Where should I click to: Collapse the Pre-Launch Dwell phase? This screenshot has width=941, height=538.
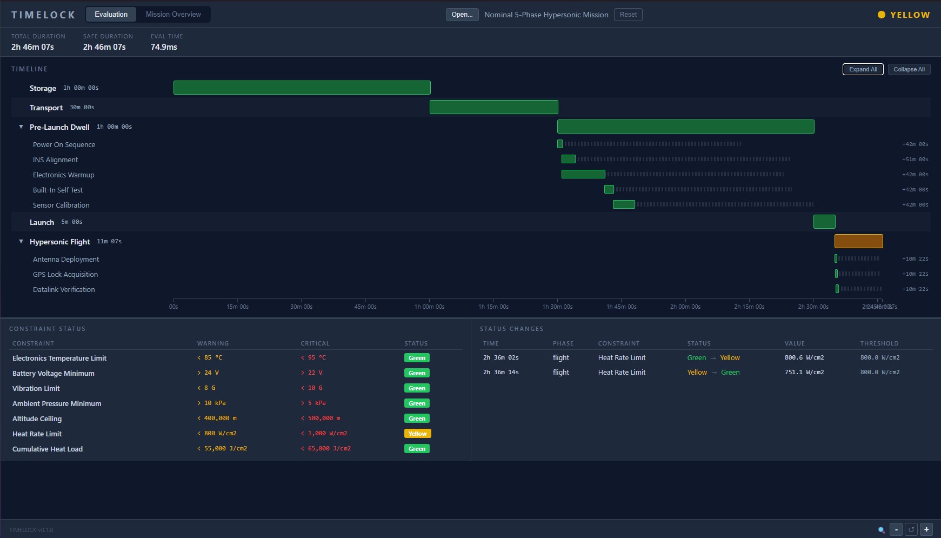21,127
